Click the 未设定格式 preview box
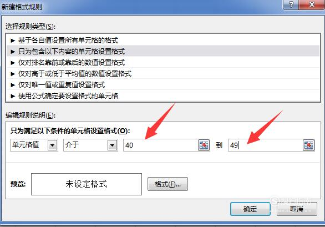The width and height of the screenshot is (325, 227). (87, 184)
